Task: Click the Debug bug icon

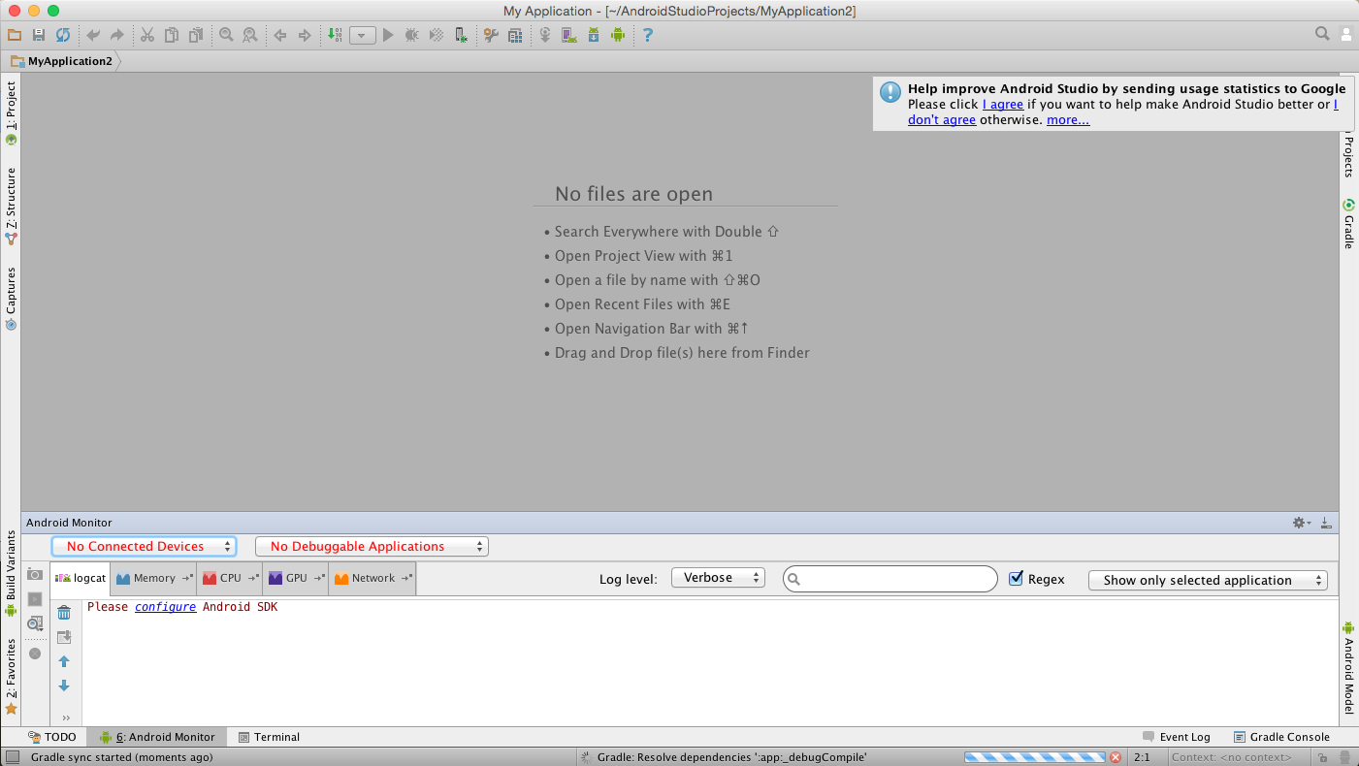Action: coord(412,35)
